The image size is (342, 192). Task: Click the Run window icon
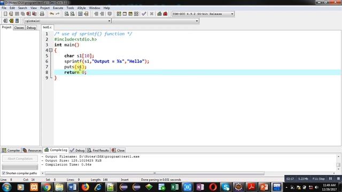tap(125, 14)
